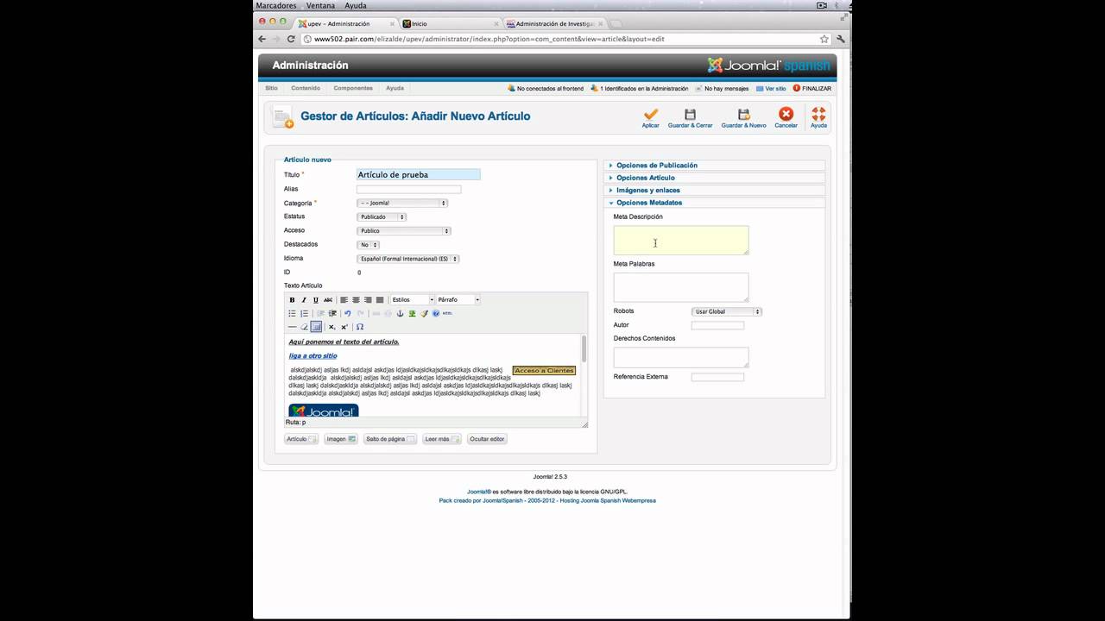Image resolution: width=1105 pixels, height=621 pixels.
Task: Click the Ocultar editor button
Action: (487, 439)
